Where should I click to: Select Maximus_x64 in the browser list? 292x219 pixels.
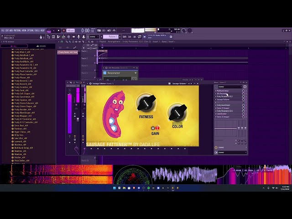point(20,145)
